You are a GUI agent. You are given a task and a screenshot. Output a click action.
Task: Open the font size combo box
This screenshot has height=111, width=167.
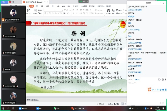coord(60,10)
